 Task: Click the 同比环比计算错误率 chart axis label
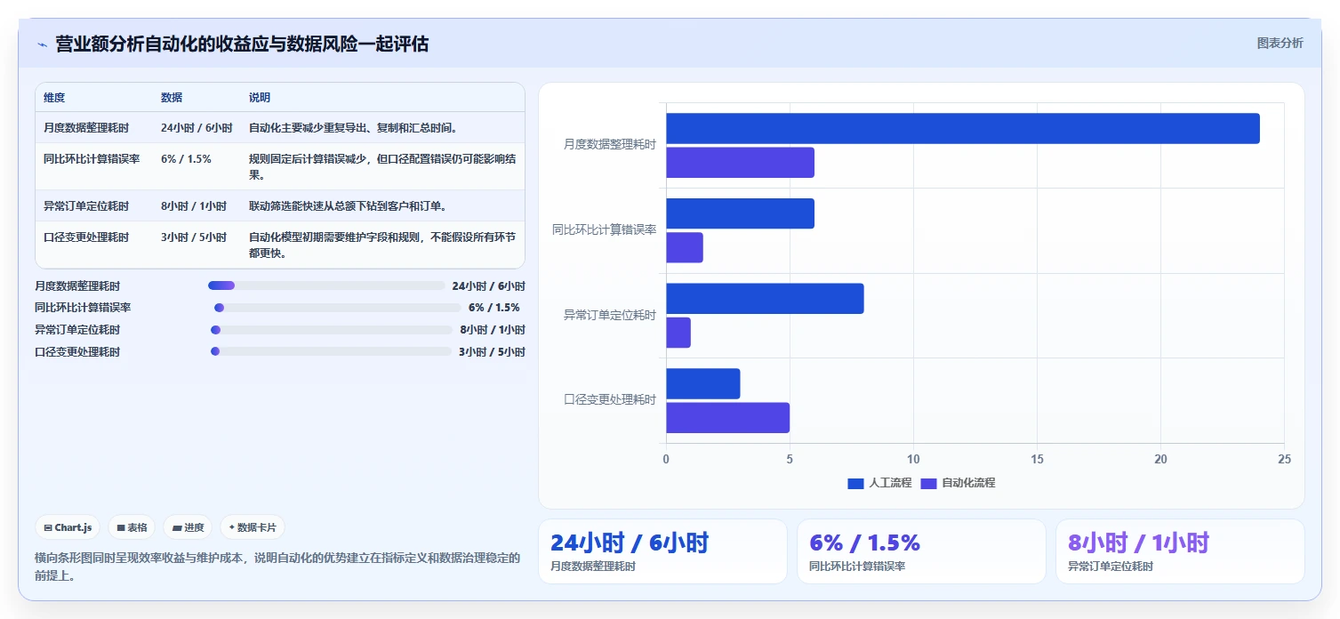click(x=605, y=229)
